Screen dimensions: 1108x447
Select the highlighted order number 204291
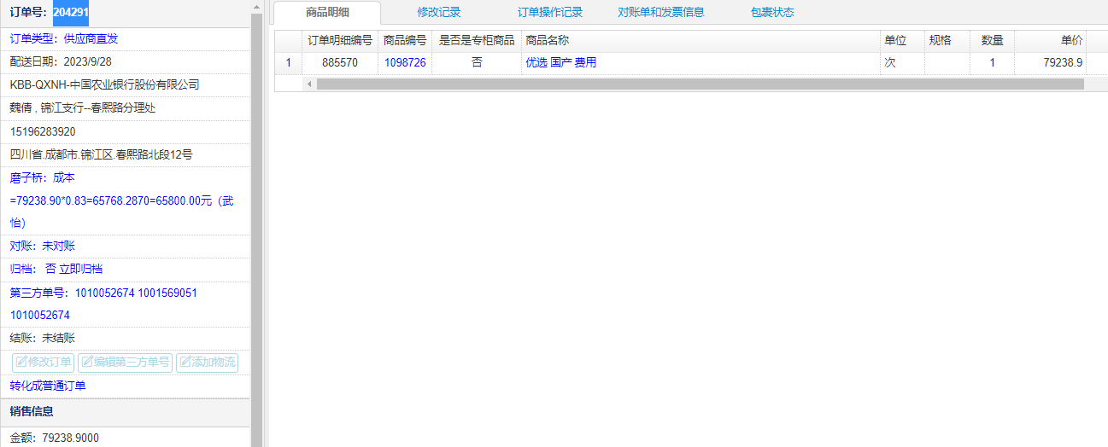[71, 13]
